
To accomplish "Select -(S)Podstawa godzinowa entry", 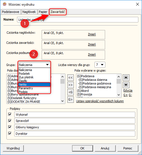I will 94,83.
